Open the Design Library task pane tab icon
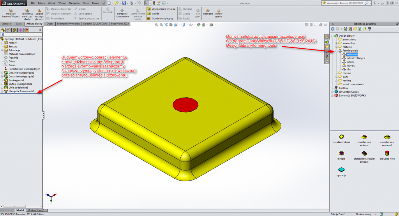The height and width of the screenshot is (216, 399). pyautogui.click(x=327, y=42)
